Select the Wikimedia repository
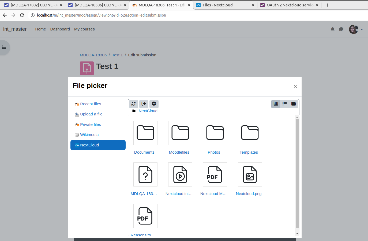 [x=98, y=135]
